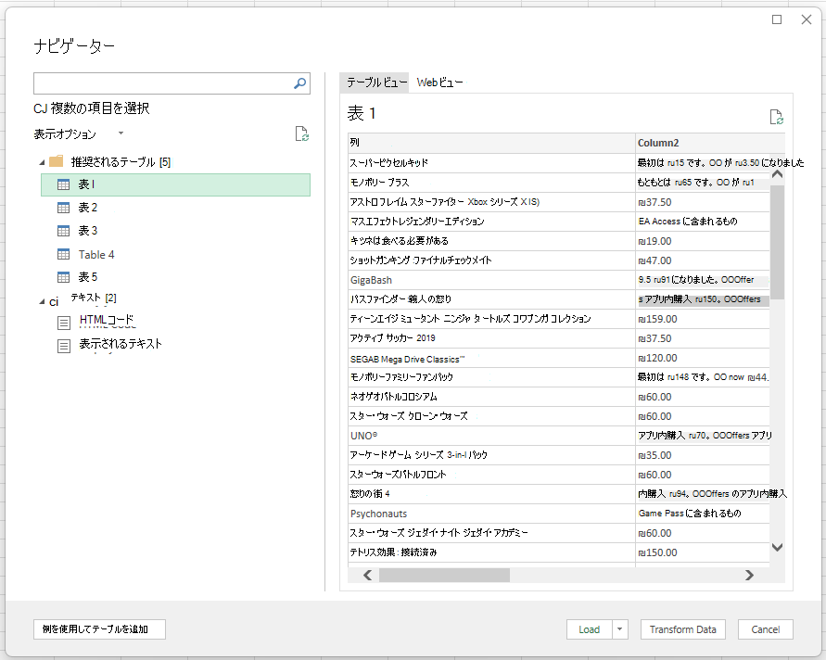
Task: Select 表 5 in the tree
Action: tap(88, 277)
